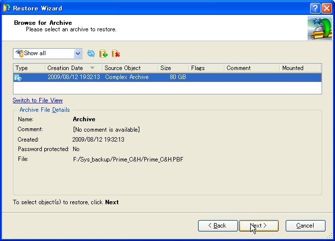Click the Type column header

(x=29, y=68)
